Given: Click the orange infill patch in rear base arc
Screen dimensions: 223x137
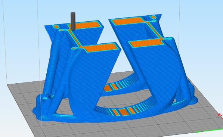Looking at the screenshot, I should point(107,88).
